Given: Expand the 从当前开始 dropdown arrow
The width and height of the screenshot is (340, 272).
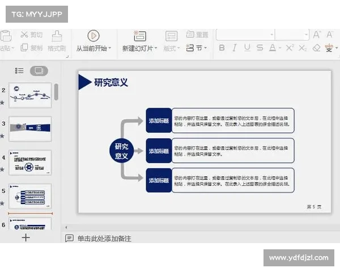Looking at the screenshot, I should (x=109, y=48).
